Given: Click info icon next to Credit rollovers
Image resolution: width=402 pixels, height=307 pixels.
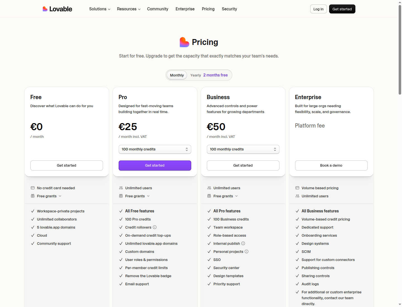Looking at the screenshot, I should point(155,227).
